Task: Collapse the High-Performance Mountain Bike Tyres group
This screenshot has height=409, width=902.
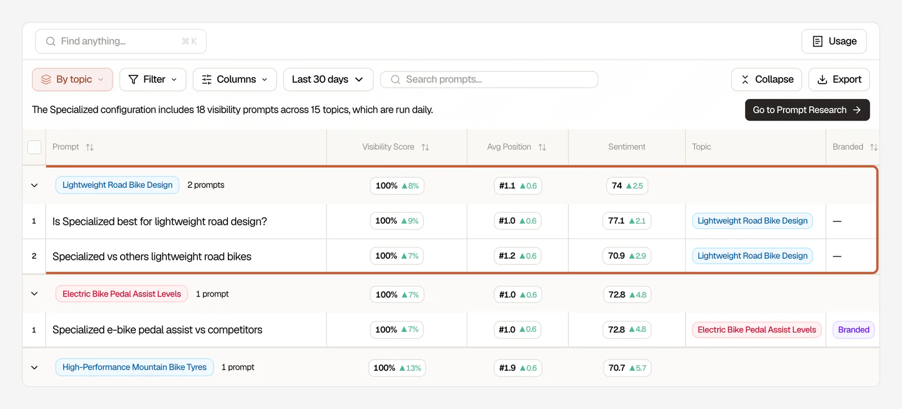Action: click(x=34, y=367)
